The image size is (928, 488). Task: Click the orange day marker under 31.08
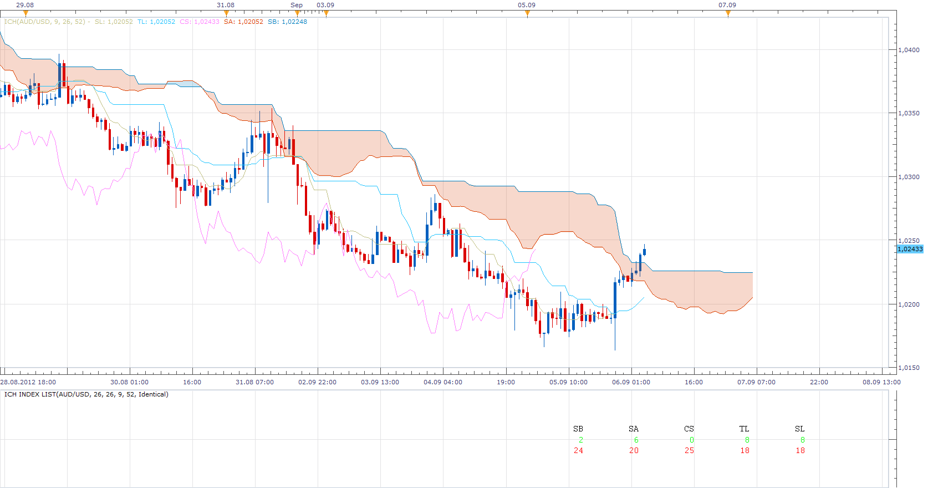(226, 13)
